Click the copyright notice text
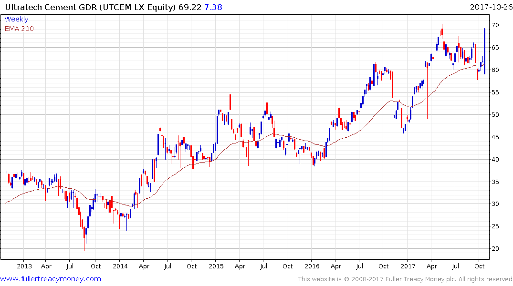Viewport: 513px width, 286px height. pyautogui.click(x=405, y=279)
